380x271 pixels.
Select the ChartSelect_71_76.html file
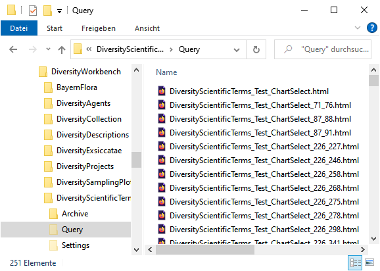coord(260,105)
